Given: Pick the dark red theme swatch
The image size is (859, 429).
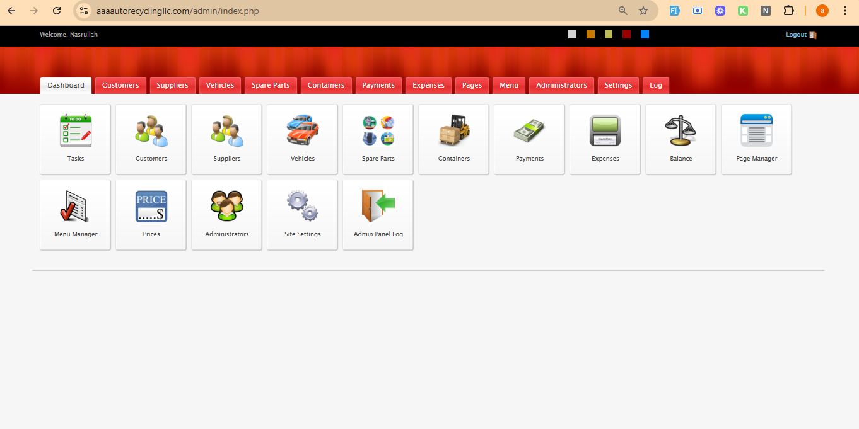Looking at the screenshot, I should (x=626, y=35).
